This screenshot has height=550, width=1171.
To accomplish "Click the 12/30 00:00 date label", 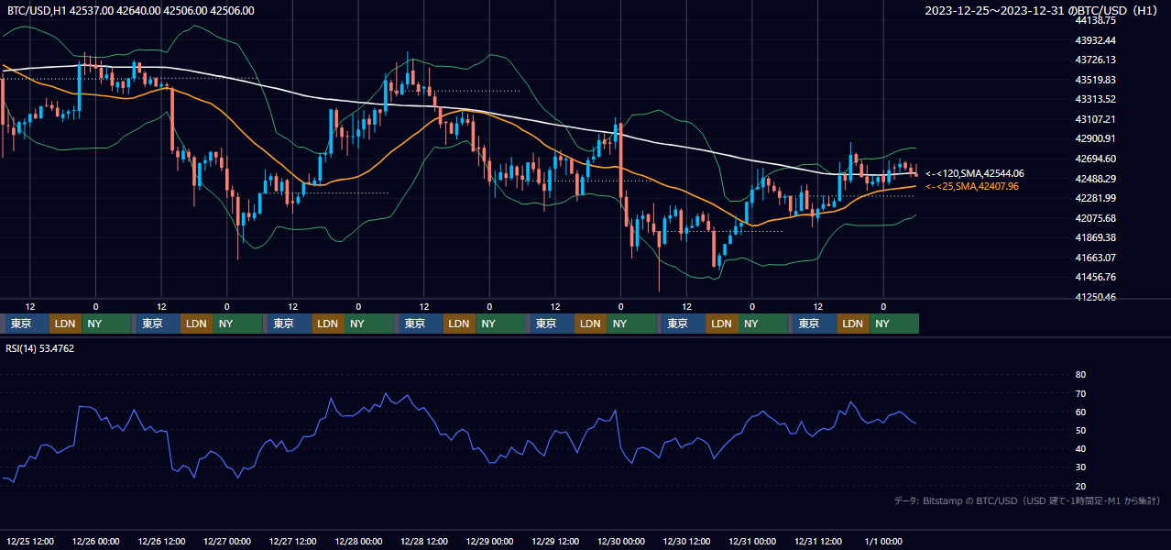I will [621, 541].
